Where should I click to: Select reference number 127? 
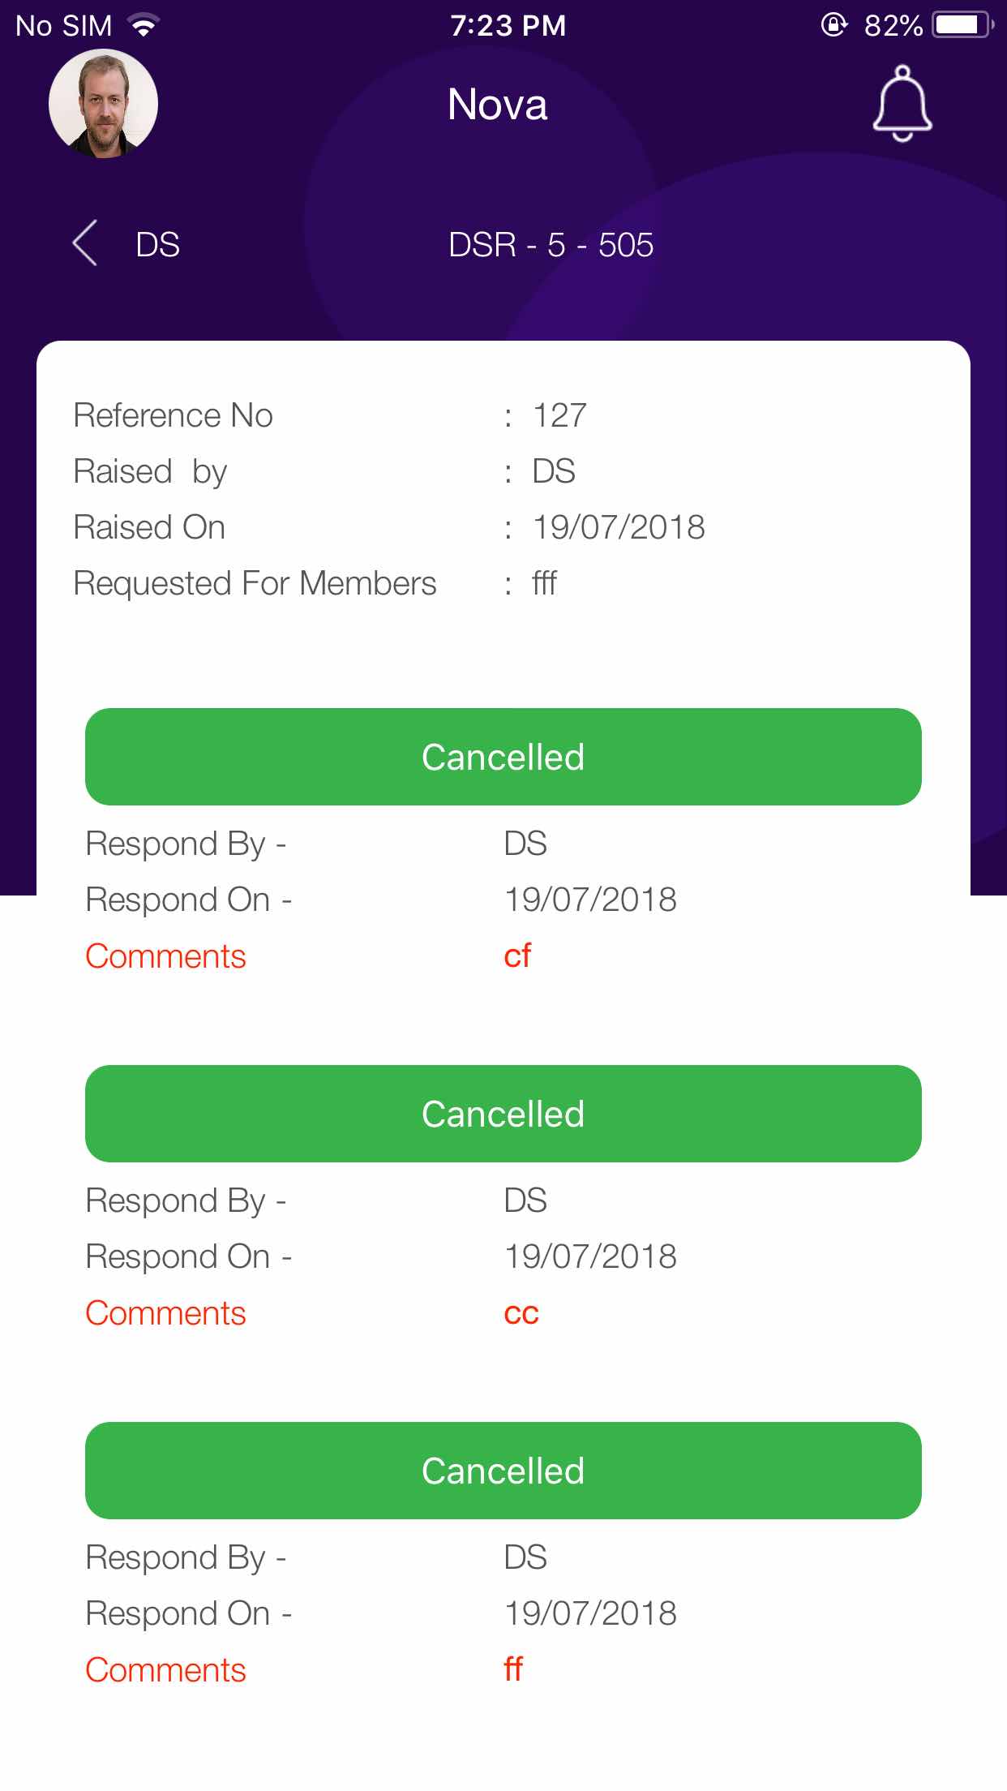559,415
